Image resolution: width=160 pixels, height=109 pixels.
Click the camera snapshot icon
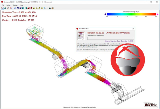(x=50, y=8)
